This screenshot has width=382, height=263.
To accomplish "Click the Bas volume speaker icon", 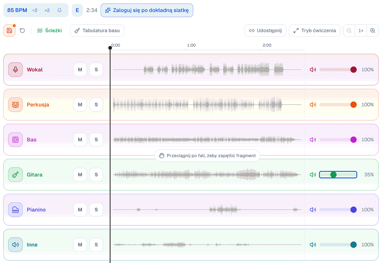I will pyautogui.click(x=313, y=140).
